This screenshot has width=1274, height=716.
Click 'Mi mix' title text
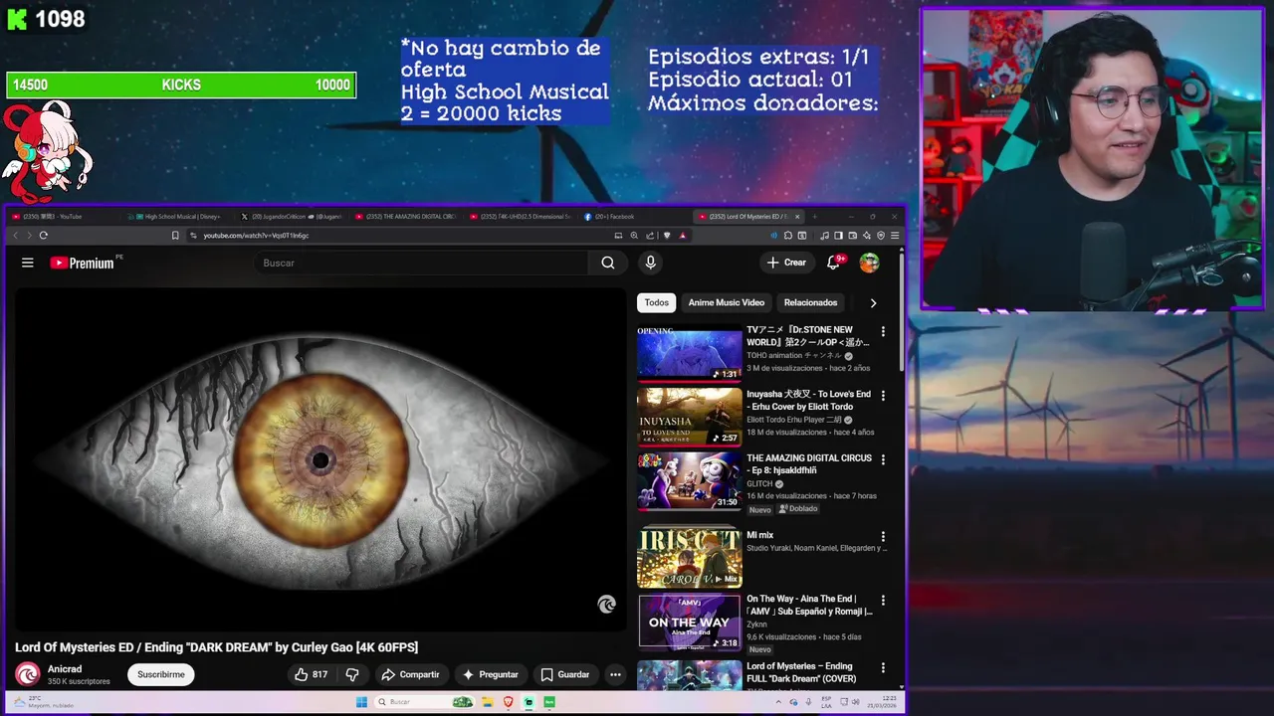[x=760, y=535]
